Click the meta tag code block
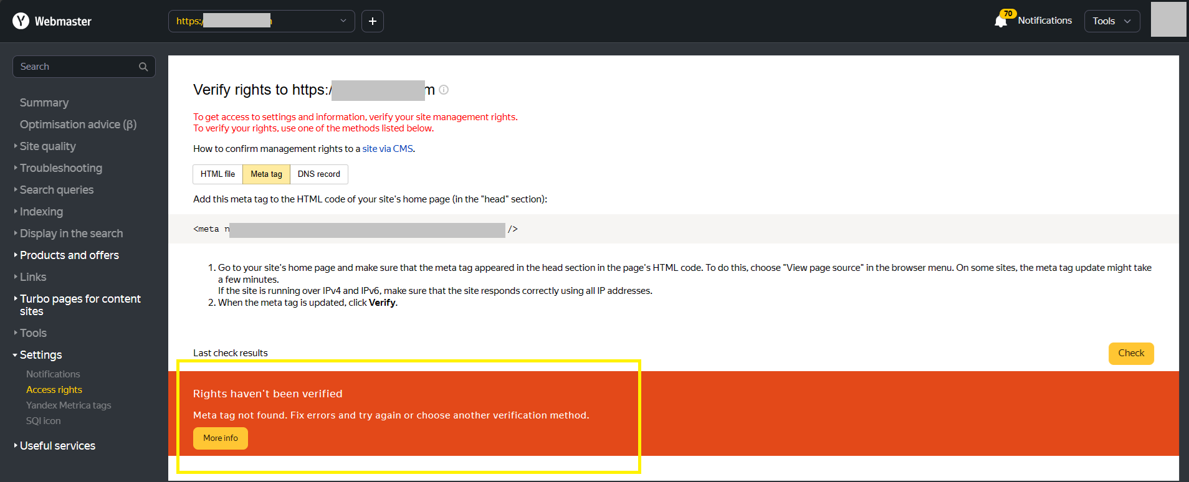 (x=673, y=229)
